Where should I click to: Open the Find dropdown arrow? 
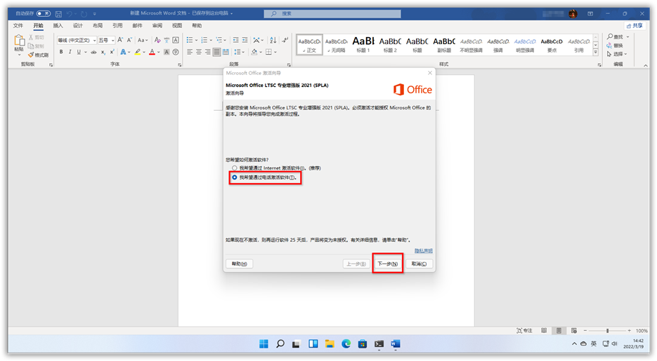[627, 36]
